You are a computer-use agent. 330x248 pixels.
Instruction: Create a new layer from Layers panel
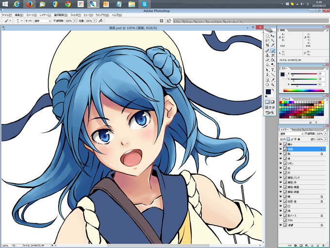[317, 246]
